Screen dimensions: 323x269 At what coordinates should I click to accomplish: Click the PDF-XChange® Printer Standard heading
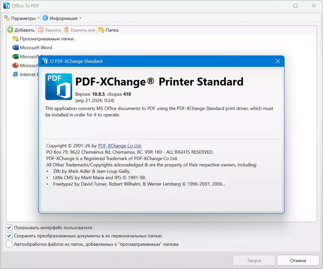pyautogui.click(x=159, y=82)
